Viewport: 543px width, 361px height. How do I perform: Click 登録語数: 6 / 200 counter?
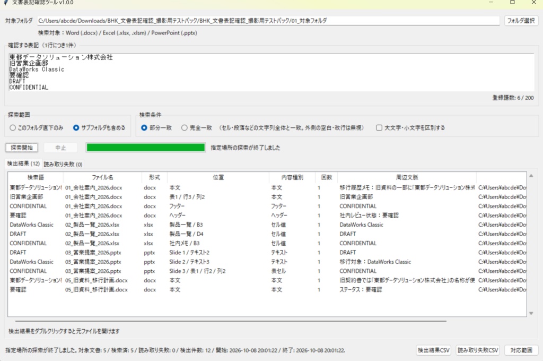[513, 98]
